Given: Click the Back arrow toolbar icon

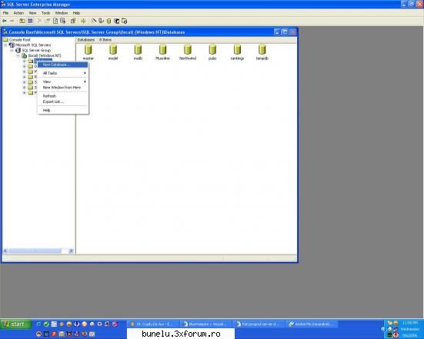Looking at the screenshot, I should tap(5, 21).
